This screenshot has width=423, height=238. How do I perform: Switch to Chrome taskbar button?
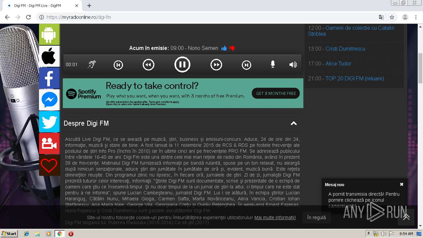coord(59,234)
